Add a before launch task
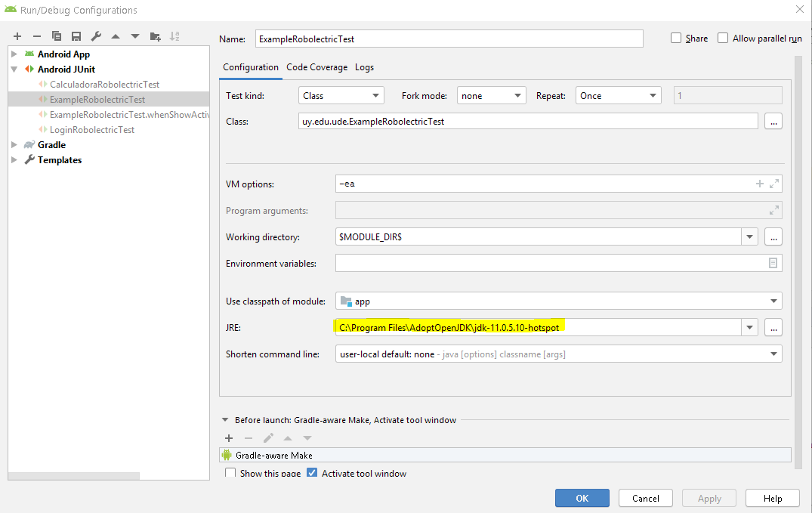 click(x=229, y=438)
